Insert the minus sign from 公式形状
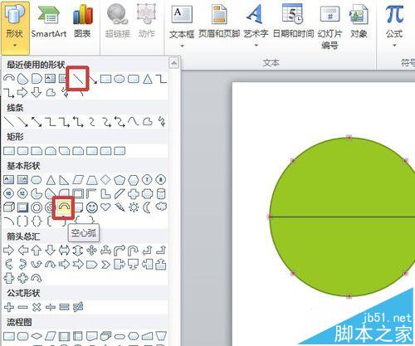 tap(22, 307)
